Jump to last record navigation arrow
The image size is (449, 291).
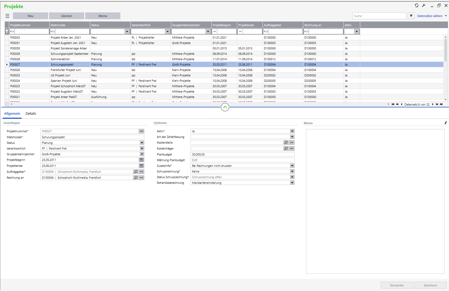point(441,104)
